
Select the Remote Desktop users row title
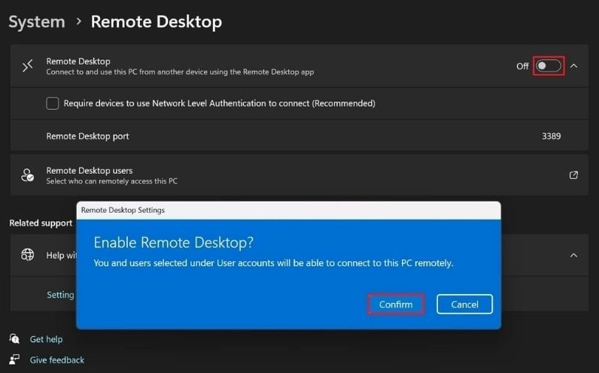tap(90, 170)
